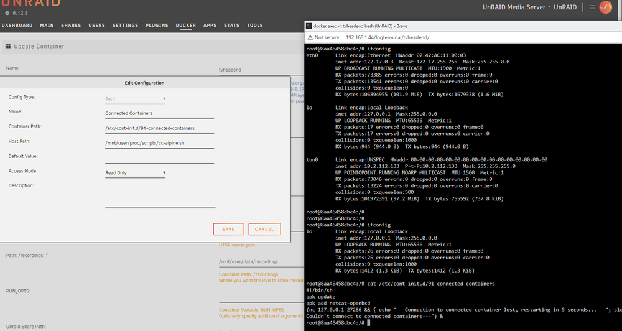Click the tun0 interface entry in terminal

point(312,159)
